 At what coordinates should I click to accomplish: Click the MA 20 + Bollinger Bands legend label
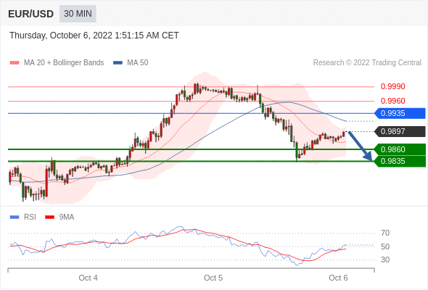(x=64, y=63)
